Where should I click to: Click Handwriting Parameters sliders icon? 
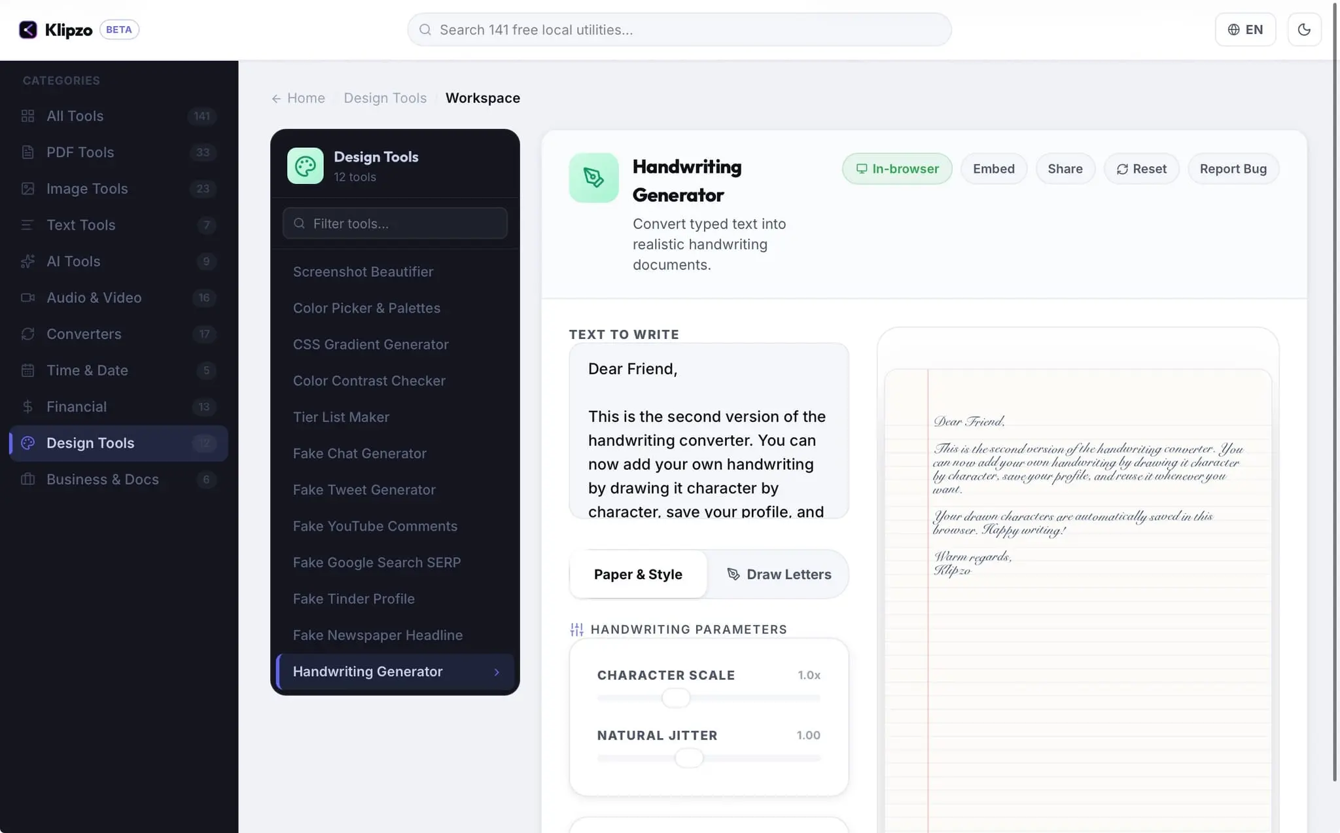click(x=576, y=629)
